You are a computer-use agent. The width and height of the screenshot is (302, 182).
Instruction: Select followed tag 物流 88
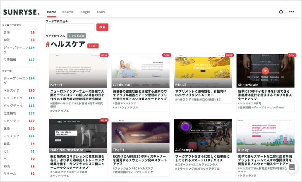(x=19, y=40)
